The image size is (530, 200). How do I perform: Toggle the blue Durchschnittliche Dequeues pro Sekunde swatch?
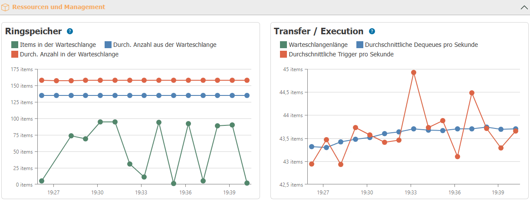tap(360, 45)
